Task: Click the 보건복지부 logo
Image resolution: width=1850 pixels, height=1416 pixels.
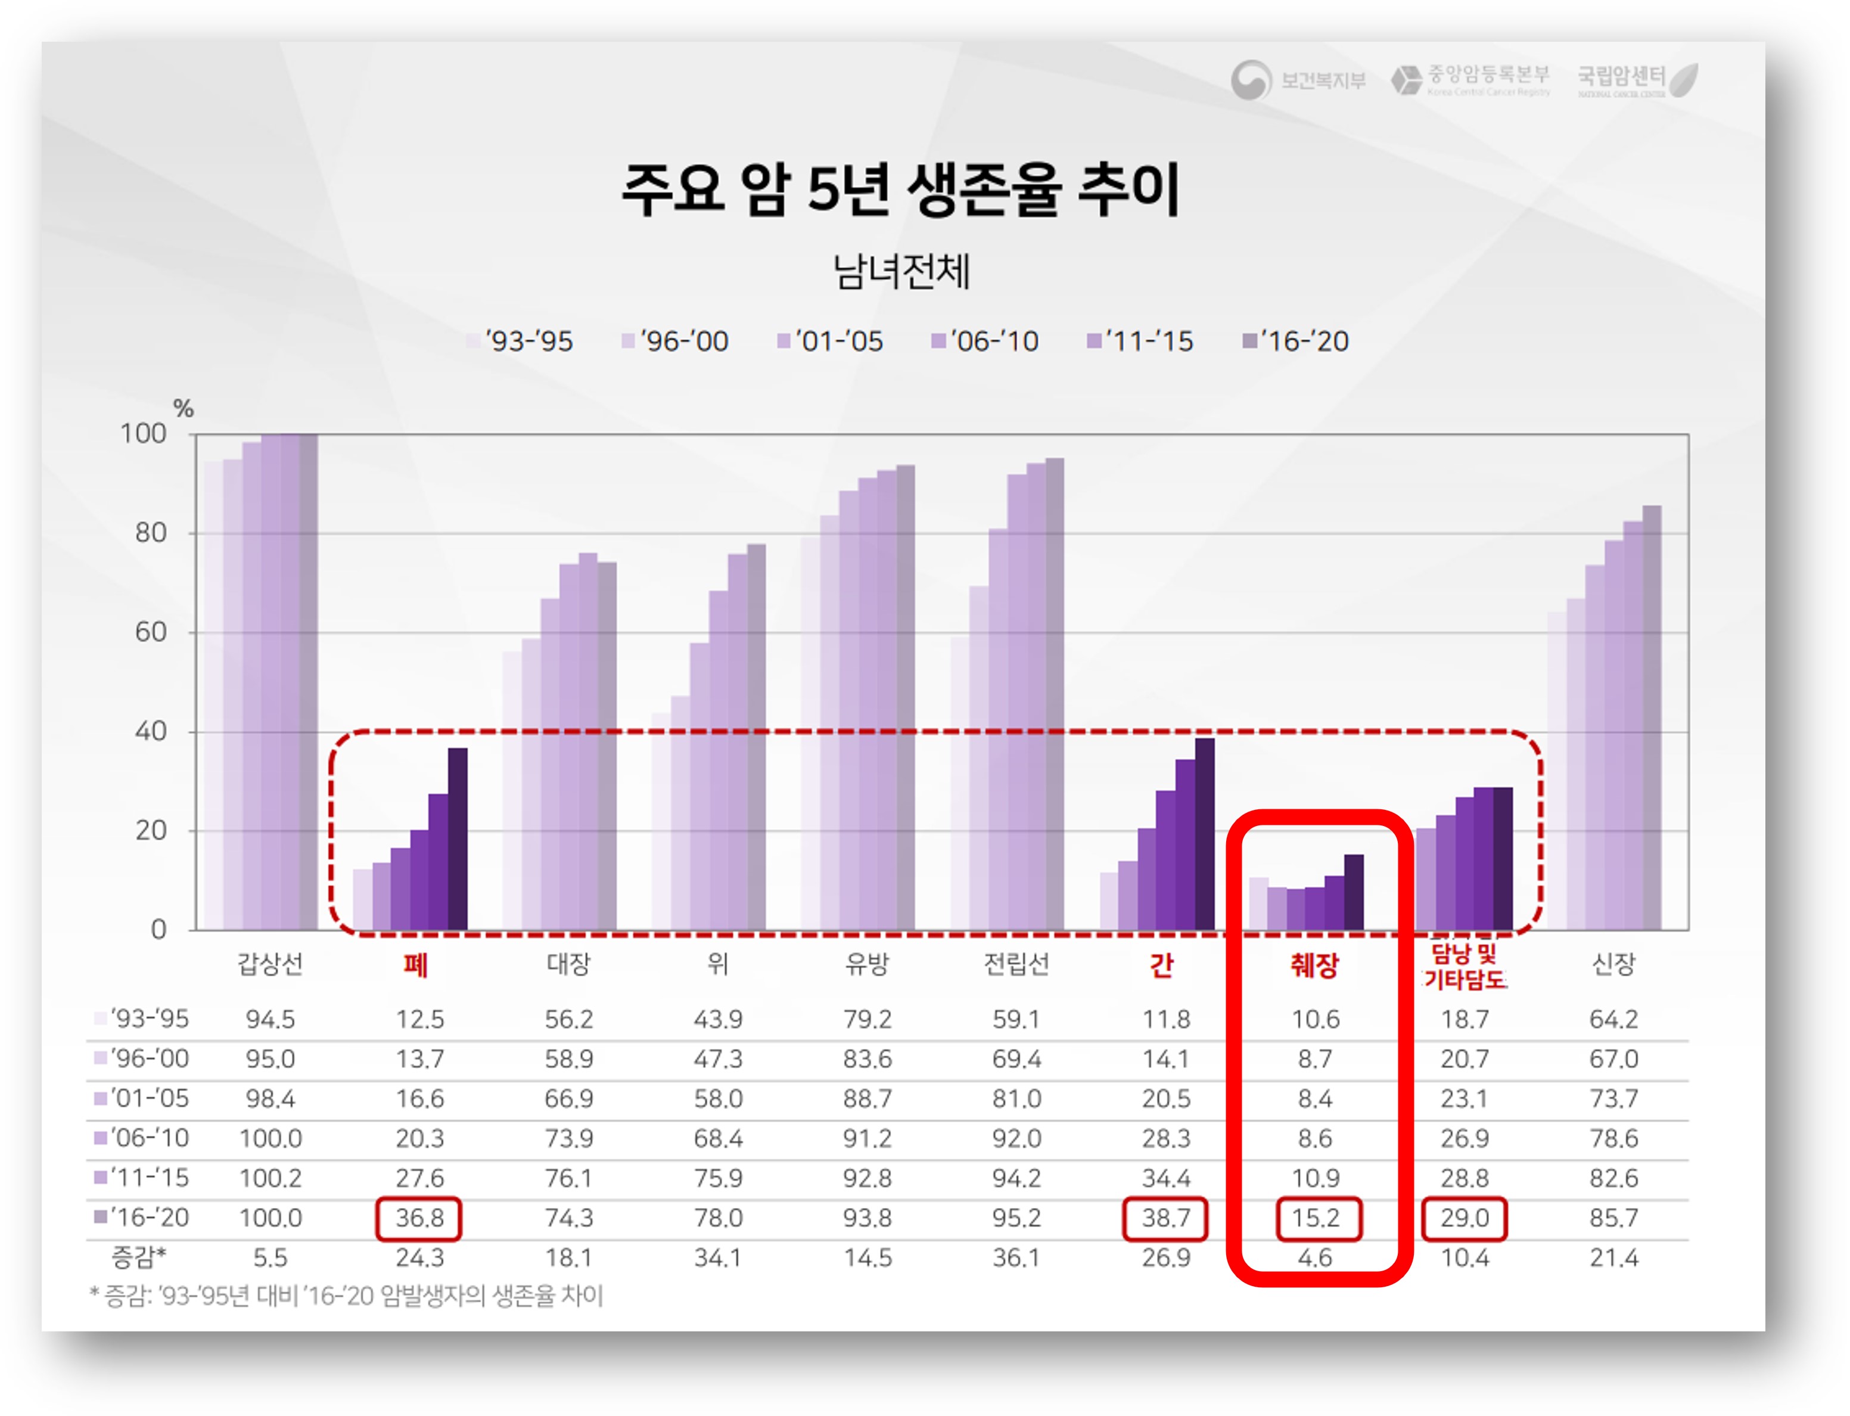Action: [1297, 80]
